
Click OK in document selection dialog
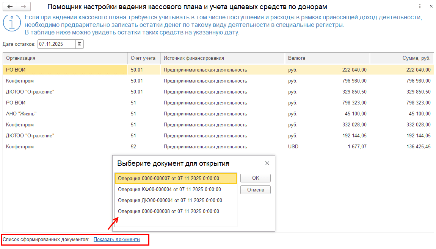pos(256,178)
